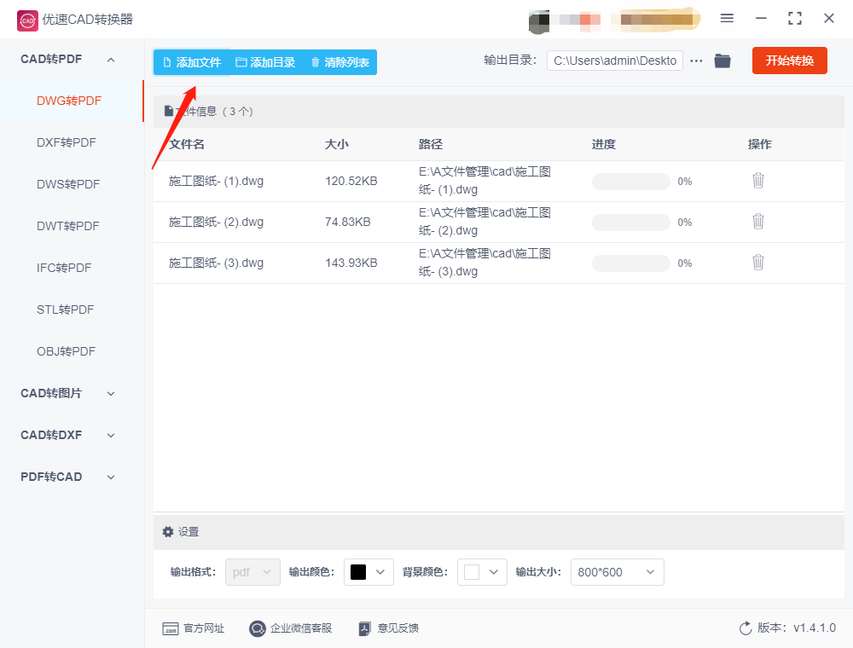Click the three-dot browse button for output path
The width and height of the screenshot is (853, 648).
696,61
